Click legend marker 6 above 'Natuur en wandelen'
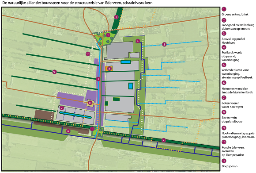This screenshot has height=173, width=256. (x=224, y=83)
